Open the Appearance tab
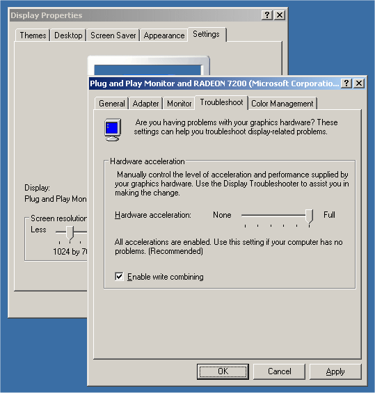This screenshot has width=375, height=393. pyautogui.click(x=164, y=35)
